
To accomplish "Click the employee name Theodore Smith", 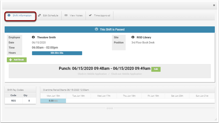I will (46, 37).
